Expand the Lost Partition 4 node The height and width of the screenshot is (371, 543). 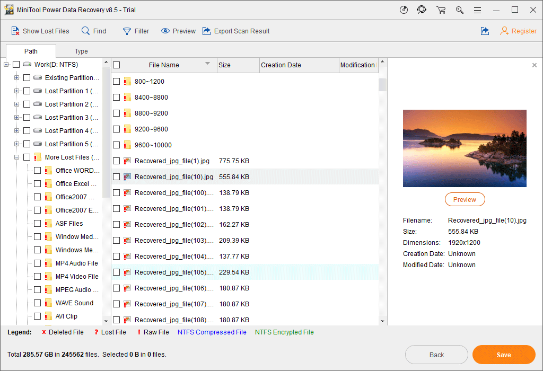click(16, 131)
